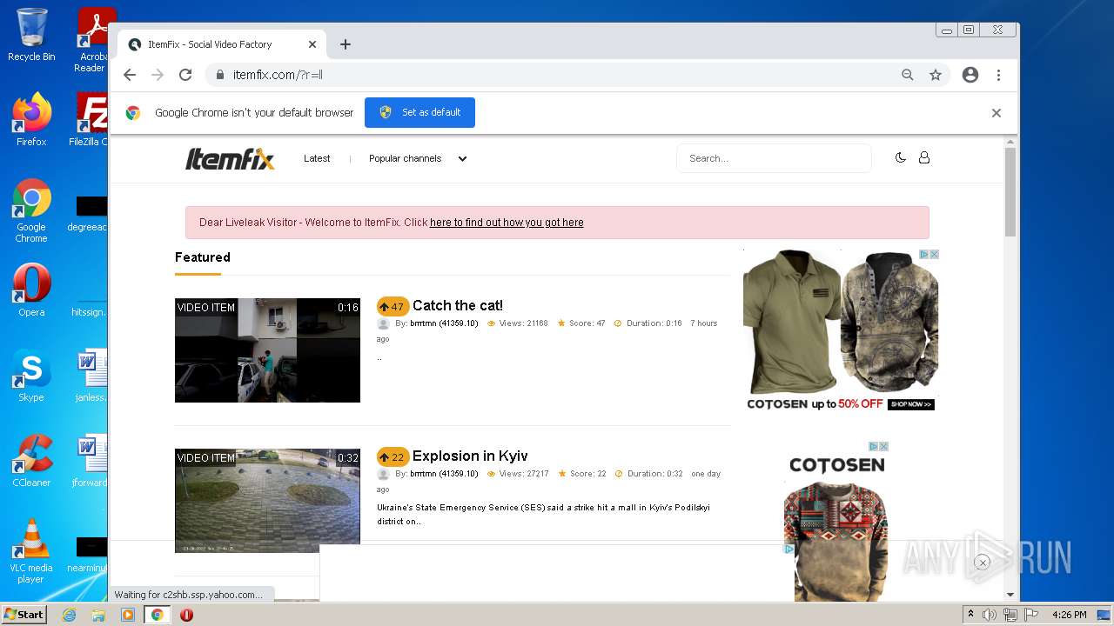
Task: Expand Popular channels dropdown
Action: (418, 158)
